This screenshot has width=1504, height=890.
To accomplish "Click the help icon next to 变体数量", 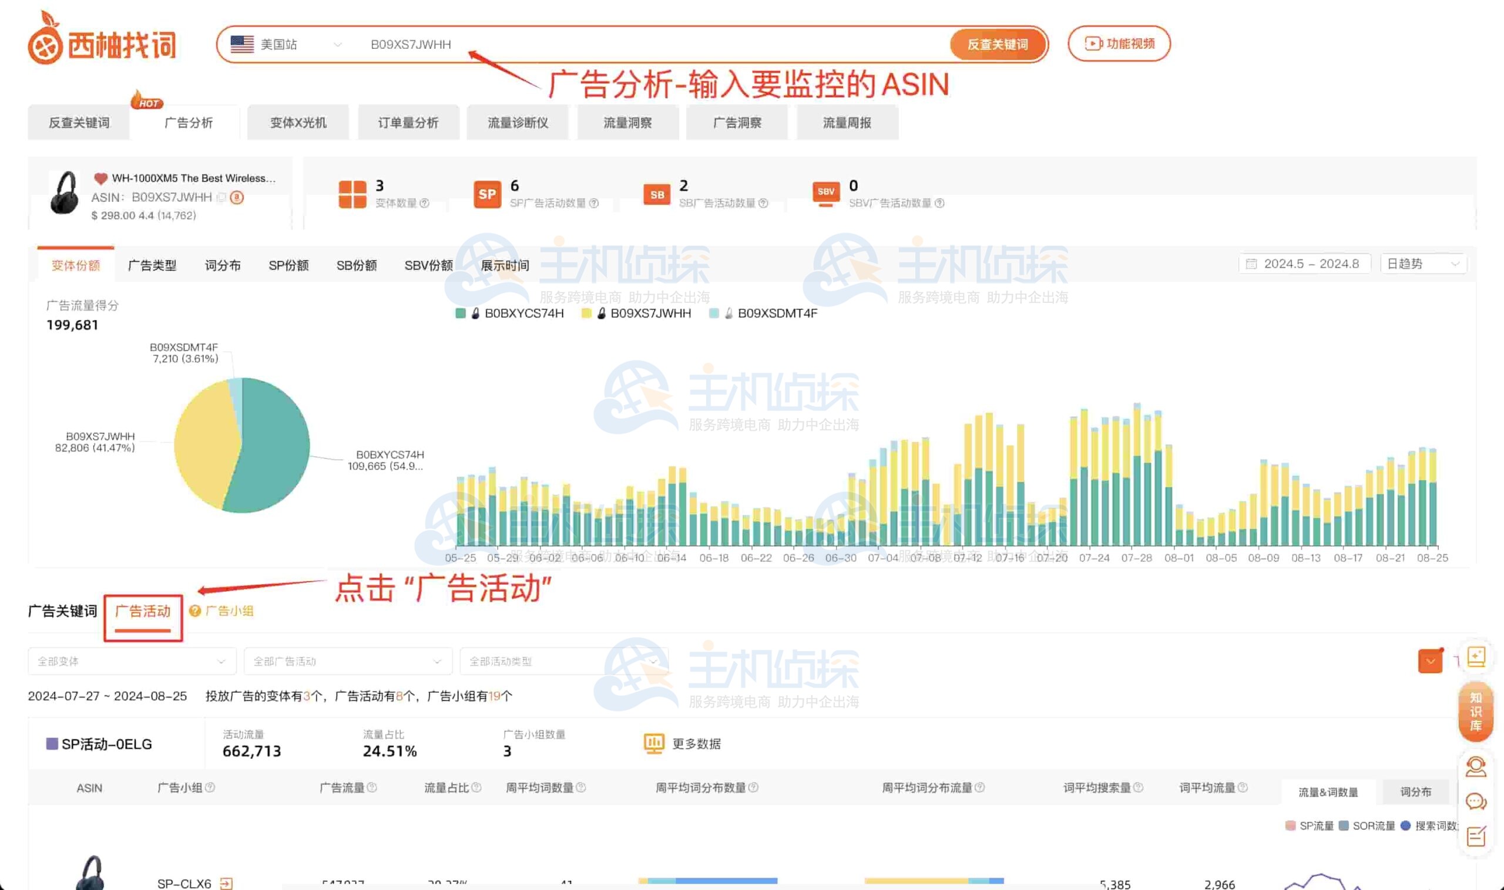I will [x=424, y=203].
